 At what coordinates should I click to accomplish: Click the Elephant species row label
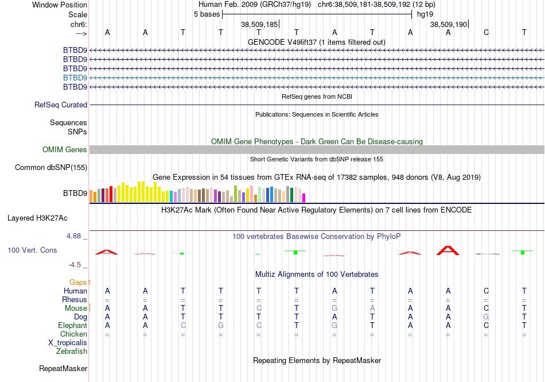tap(72, 326)
